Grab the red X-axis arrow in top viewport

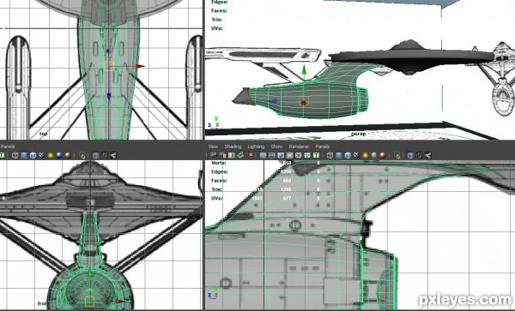140,66
